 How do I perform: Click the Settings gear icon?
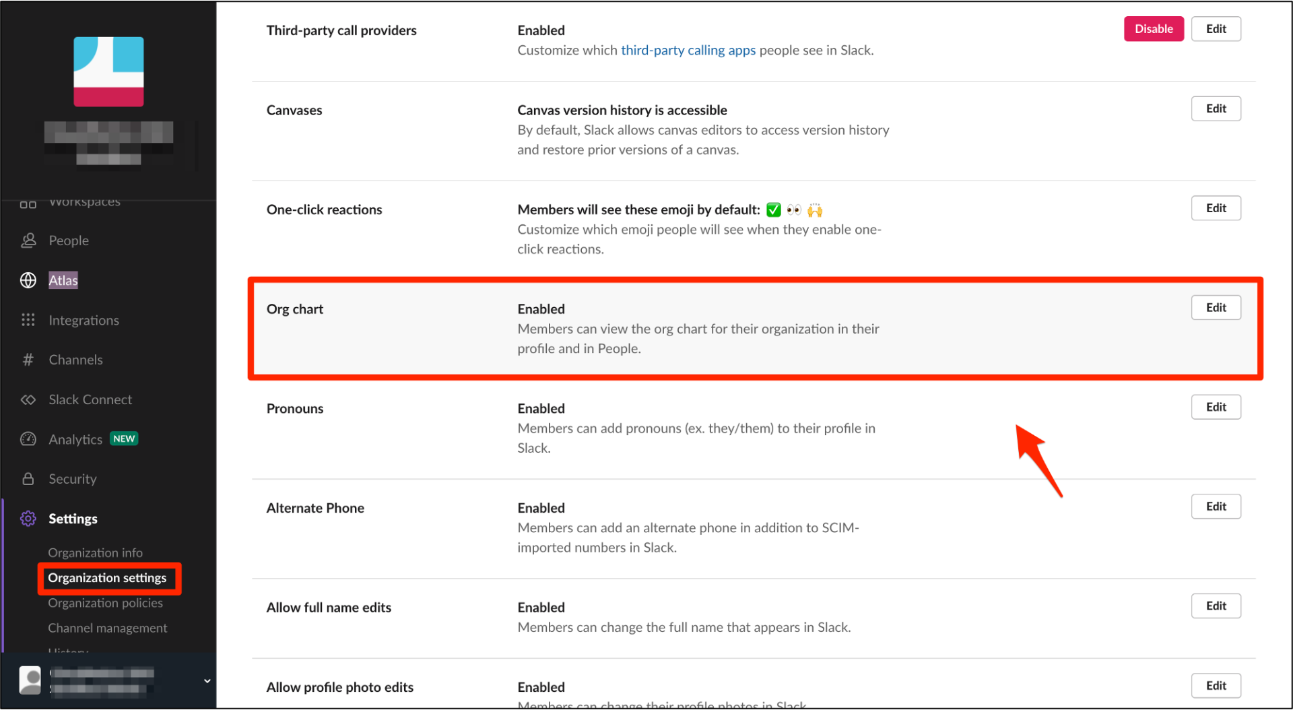click(28, 518)
